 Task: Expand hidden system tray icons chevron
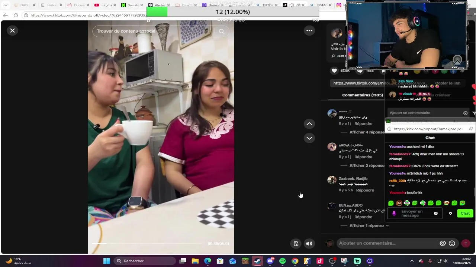[412, 261]
